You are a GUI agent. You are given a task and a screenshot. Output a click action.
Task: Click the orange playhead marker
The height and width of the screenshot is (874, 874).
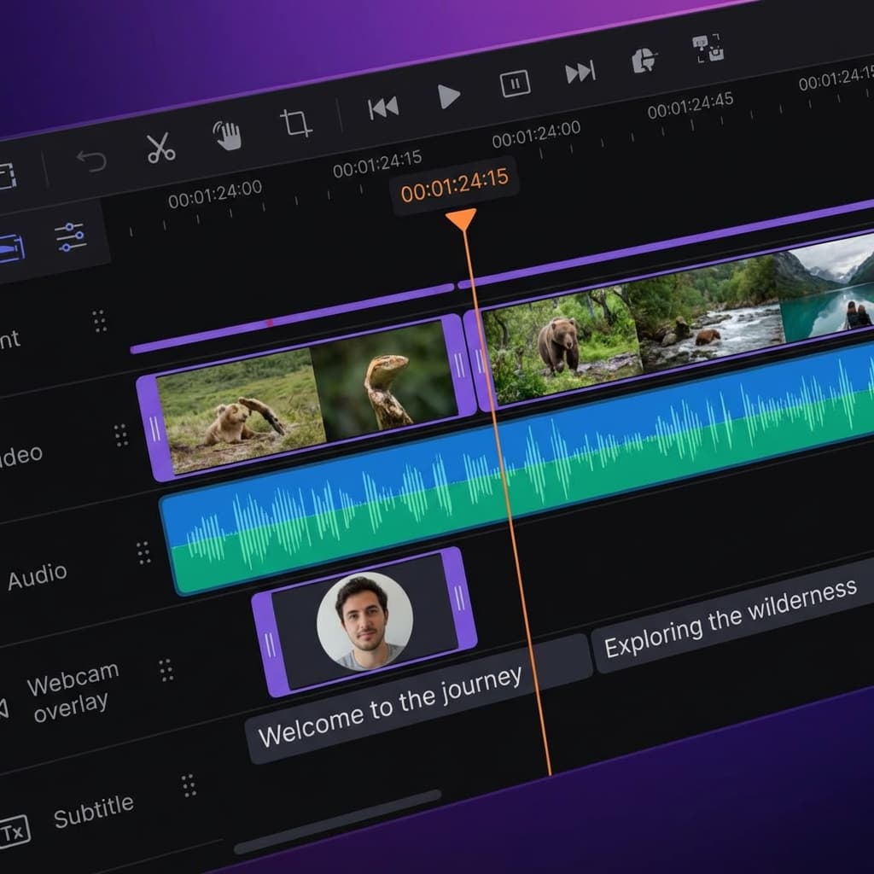coord(461,219)
